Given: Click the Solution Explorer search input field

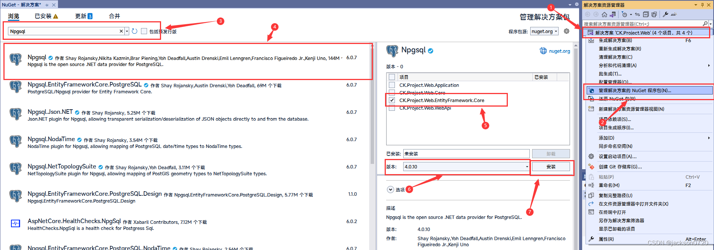Looking at the screenshot, I should pos(642,24).
